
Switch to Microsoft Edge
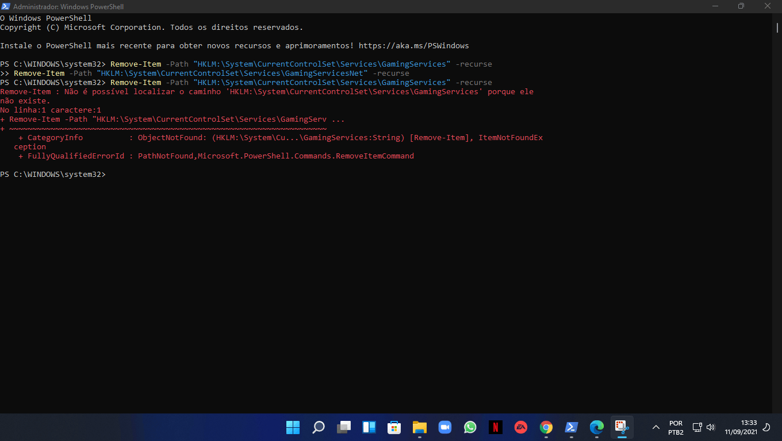pyautogui.click(x=597, y=427)
